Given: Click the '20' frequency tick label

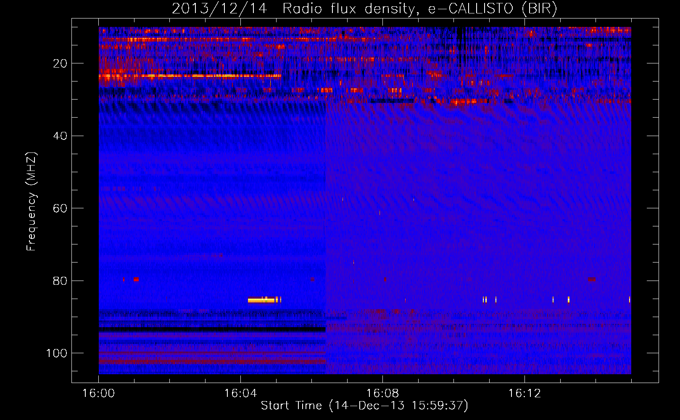Looking at the screenshot, I should [x=60, y=63].
